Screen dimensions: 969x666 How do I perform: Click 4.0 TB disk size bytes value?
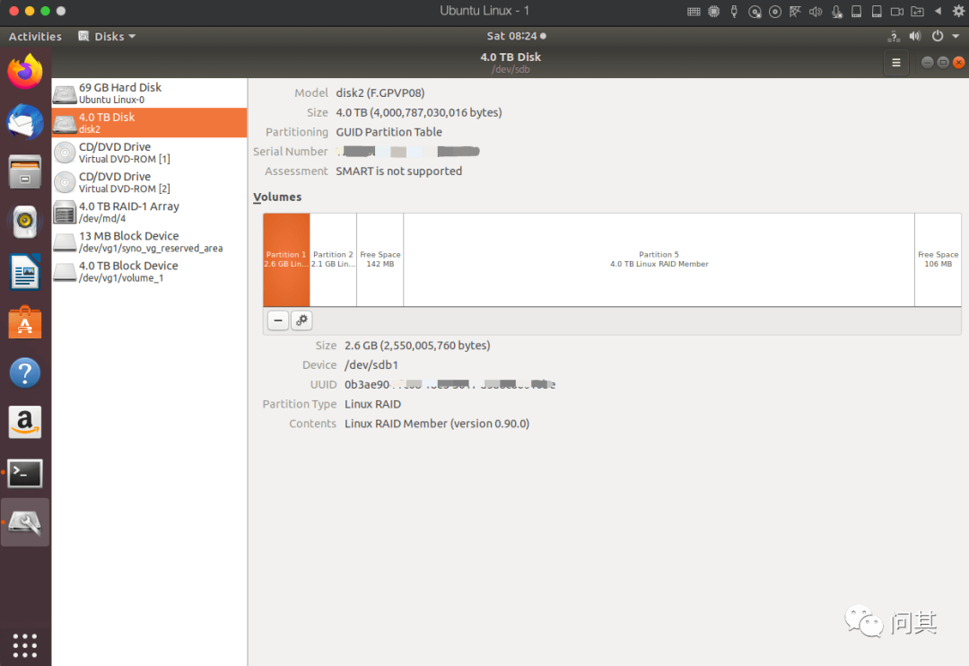pyautogui.click(x=419, y=112)
